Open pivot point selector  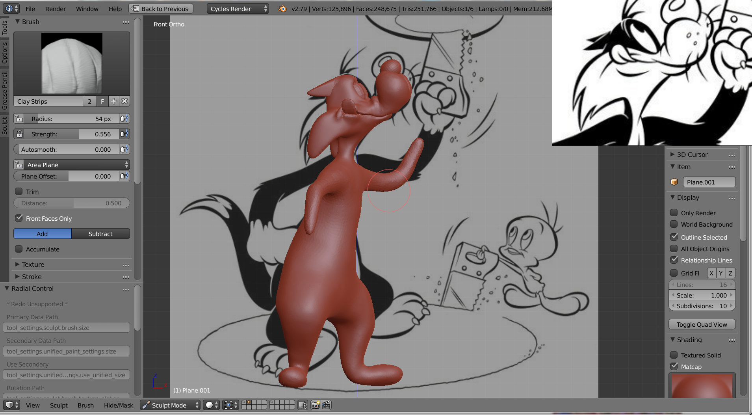click(x=231, y=405)
